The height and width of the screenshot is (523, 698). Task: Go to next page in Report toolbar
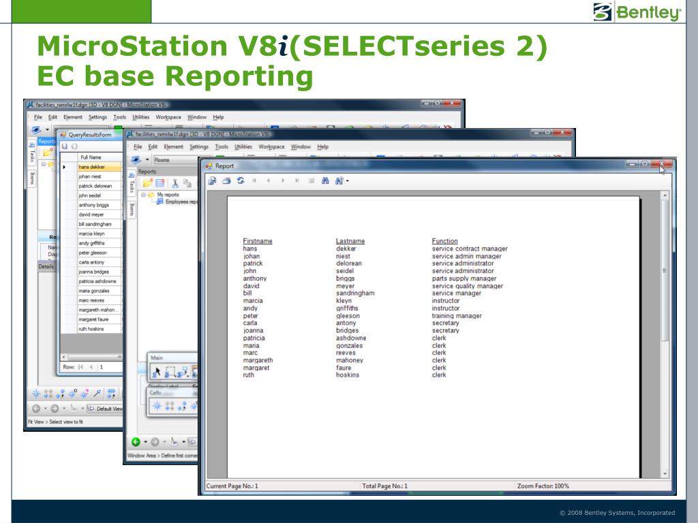pos(283,180)
